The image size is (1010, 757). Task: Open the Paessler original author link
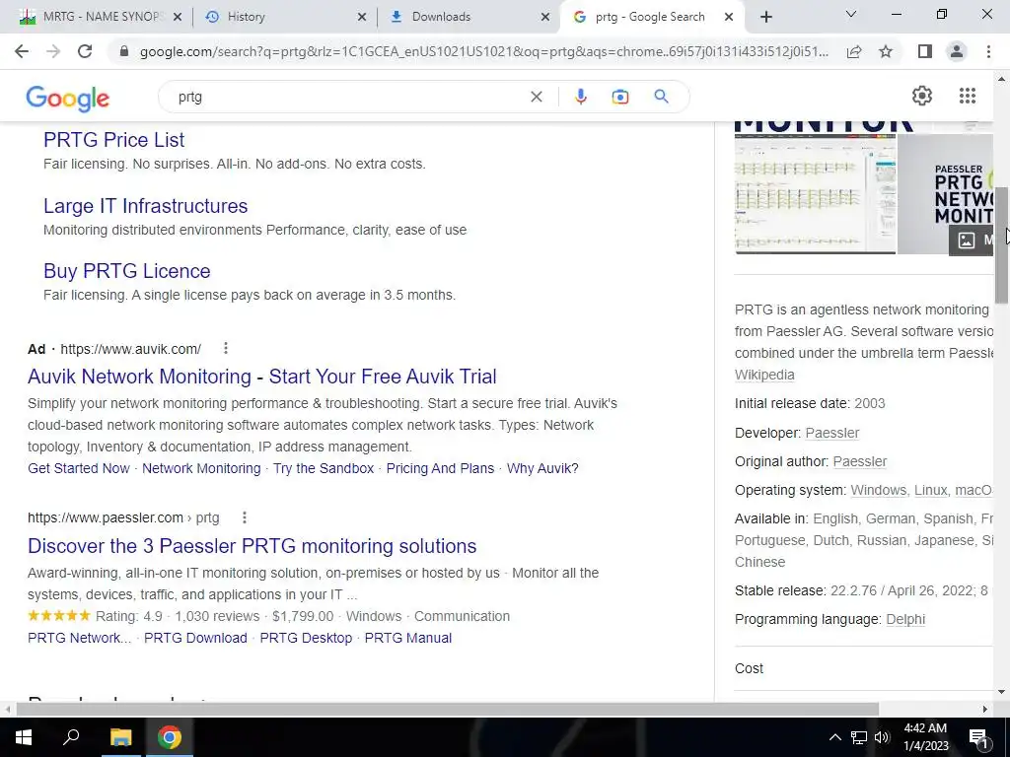click(x=860, y=461)
